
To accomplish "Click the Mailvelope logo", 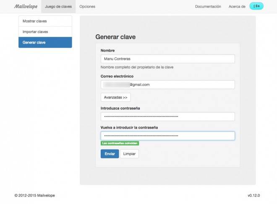I will point(26,7).
